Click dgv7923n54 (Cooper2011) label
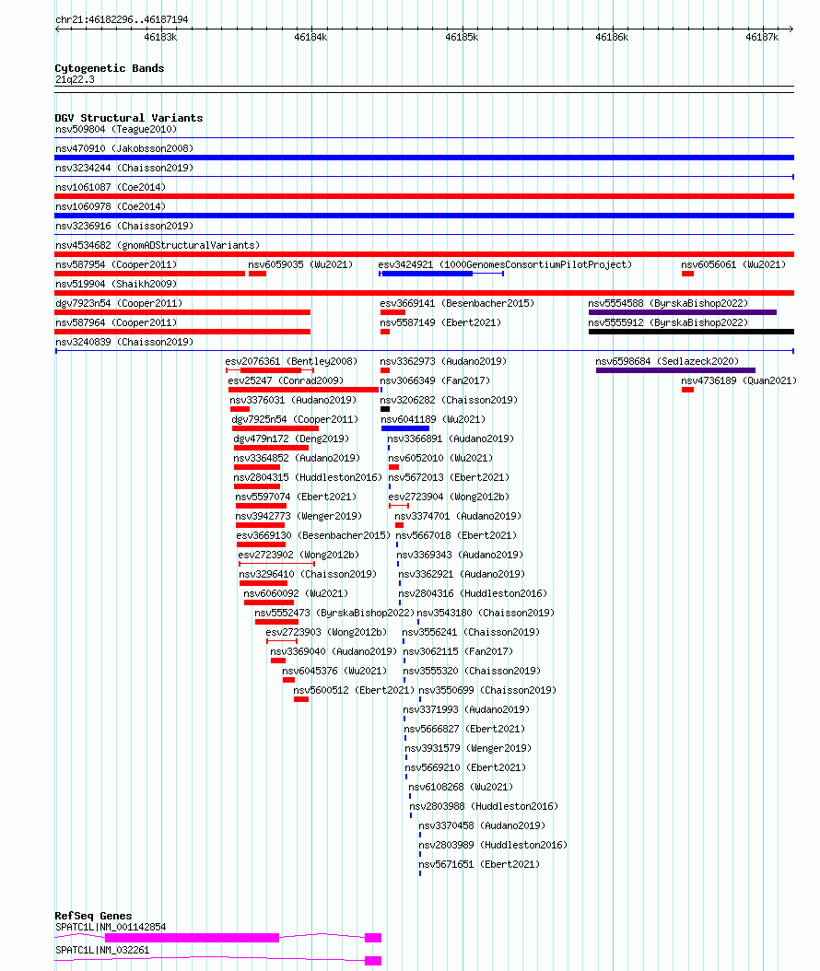Image resolution: width=820 pixels, height=971 pixels. point(118,303)
